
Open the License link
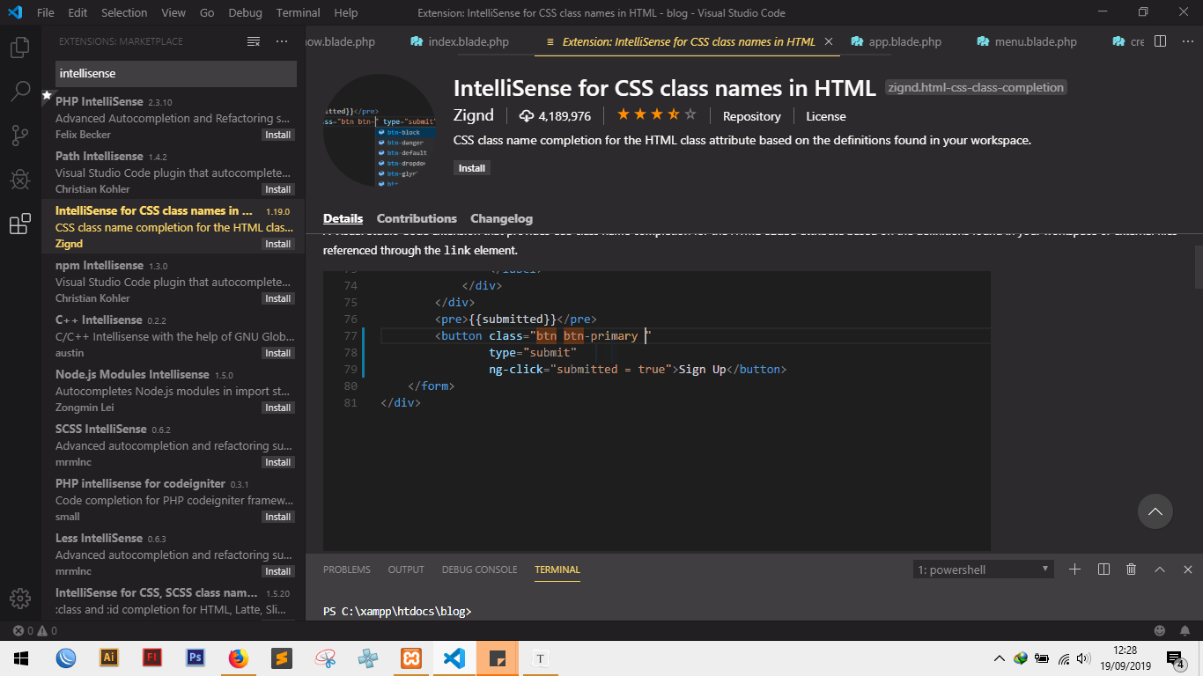pos(826,116)
